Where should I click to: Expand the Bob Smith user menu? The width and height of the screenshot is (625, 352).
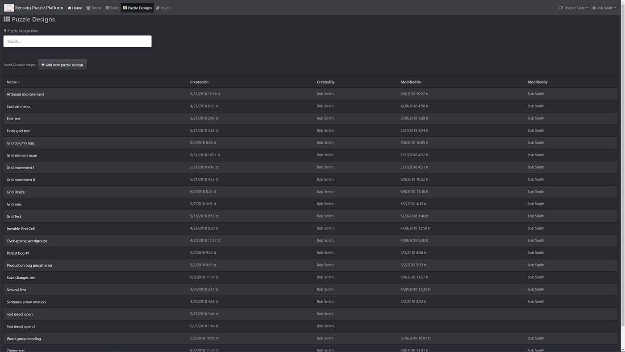pyautogui.click(x=606, y=8)
